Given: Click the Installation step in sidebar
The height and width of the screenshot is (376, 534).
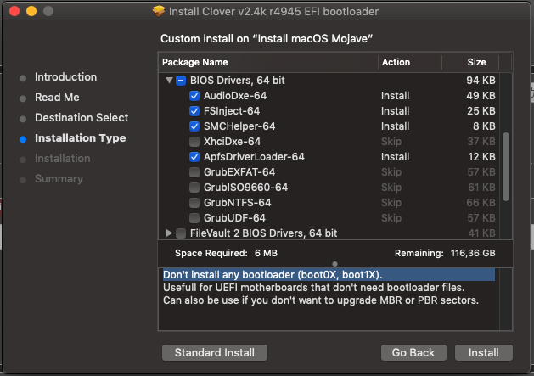Looking at the screenshot, I should tap(63, 159).
